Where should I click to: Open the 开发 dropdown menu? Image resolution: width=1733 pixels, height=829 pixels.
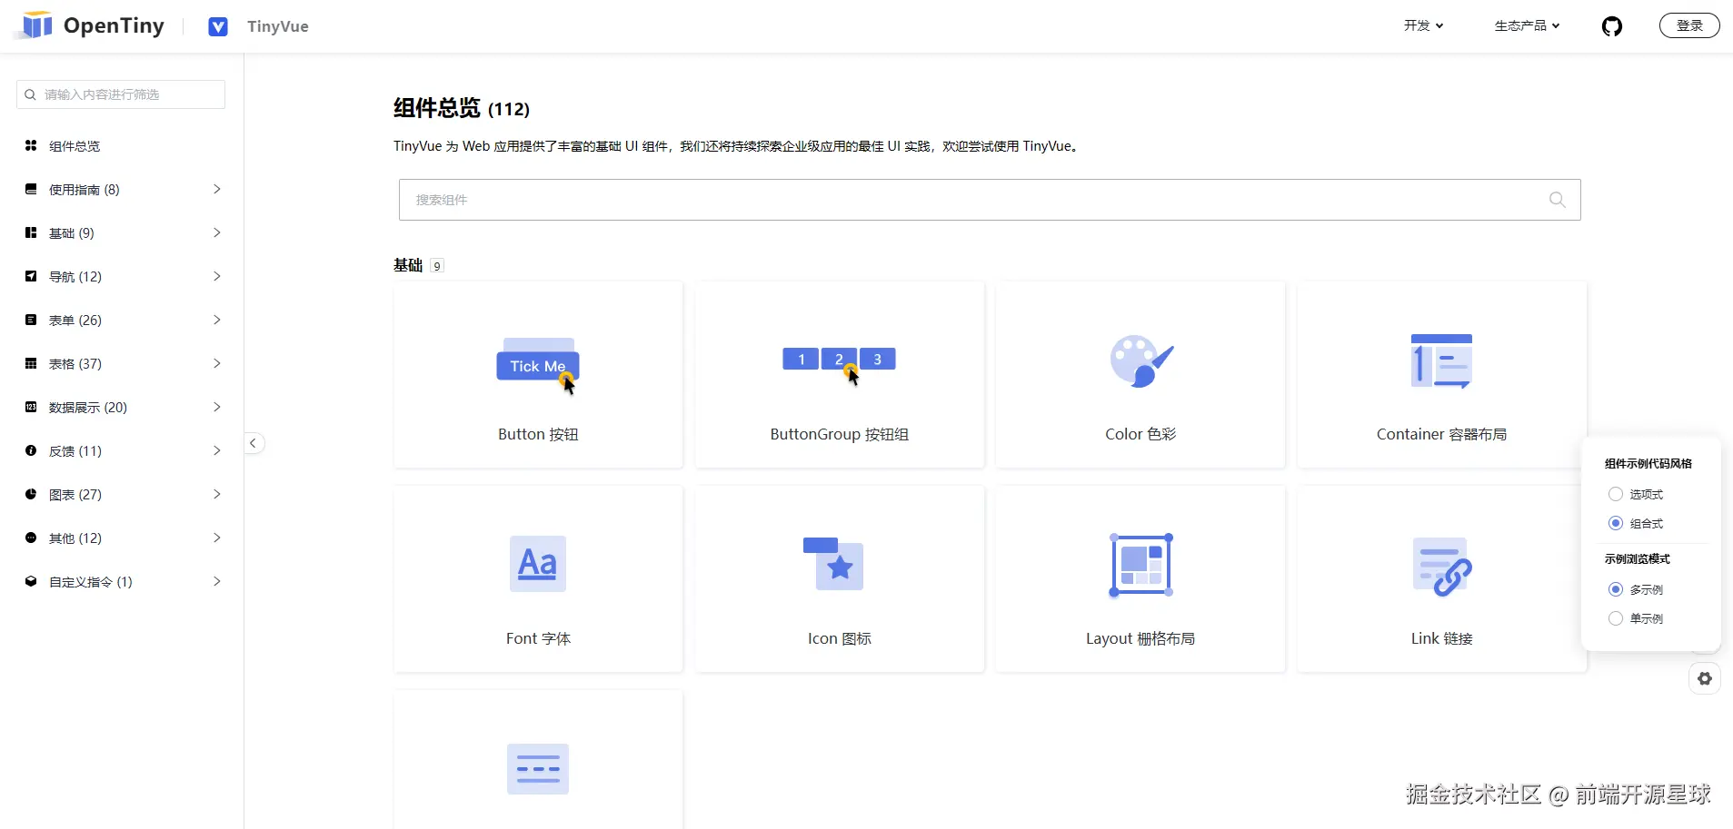pos(1424,25)
